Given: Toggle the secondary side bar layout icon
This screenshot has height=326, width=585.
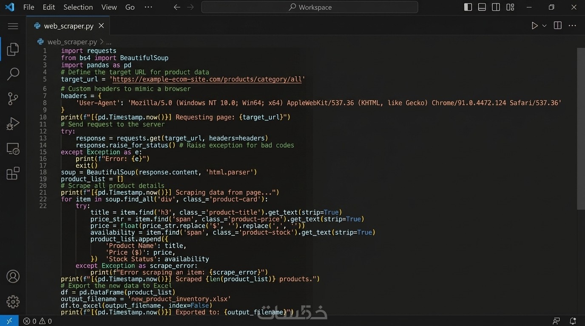Looking at the screenshot, I should (x=496, y=7).
